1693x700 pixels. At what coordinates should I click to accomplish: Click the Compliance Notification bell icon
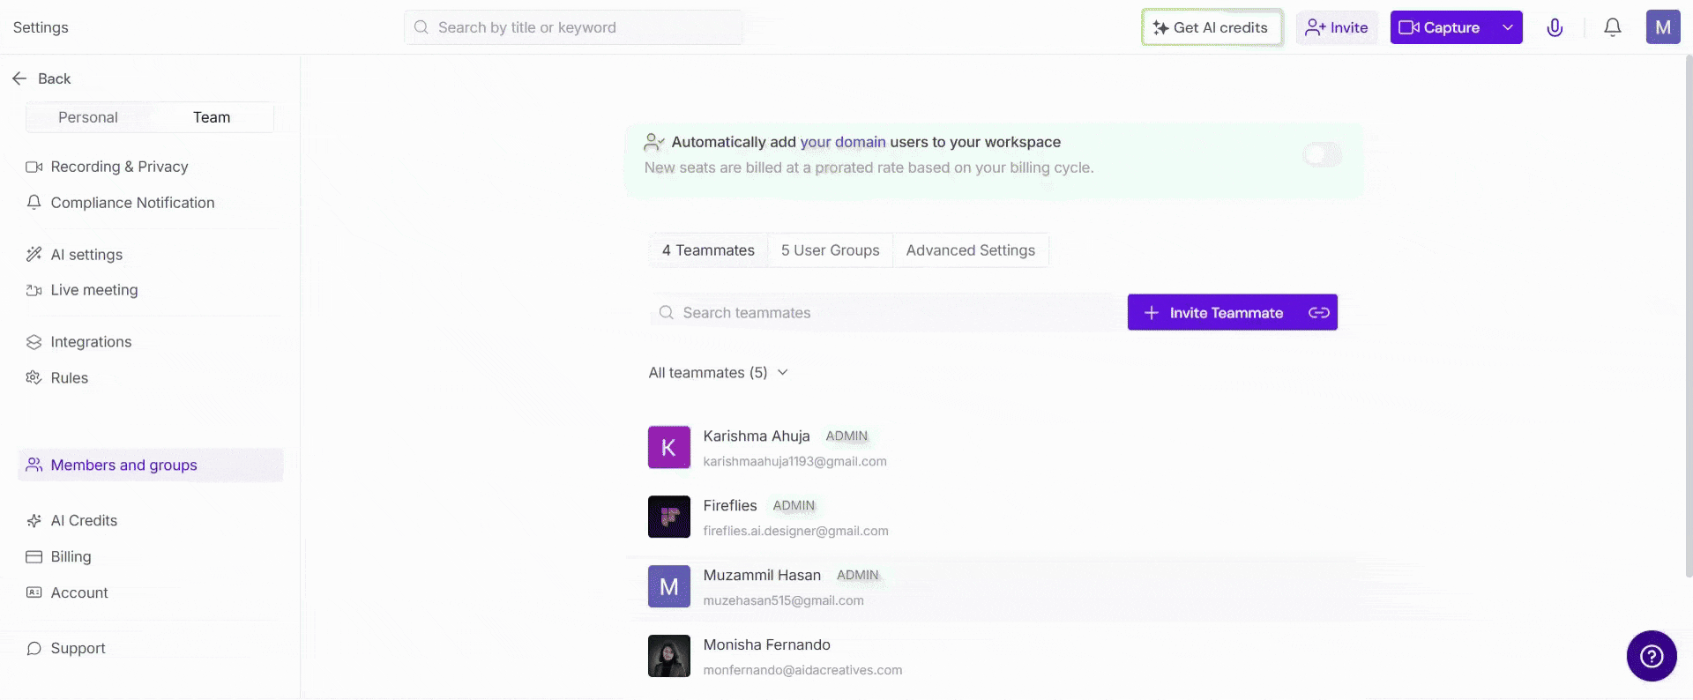pos(34,203)
